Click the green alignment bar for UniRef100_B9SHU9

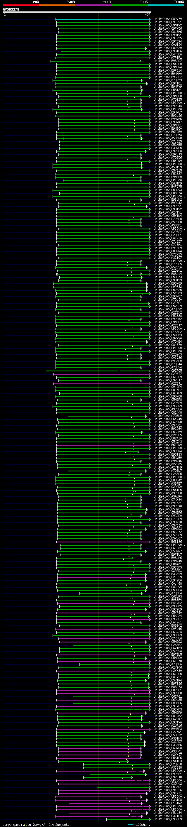[x=129, y=819]
